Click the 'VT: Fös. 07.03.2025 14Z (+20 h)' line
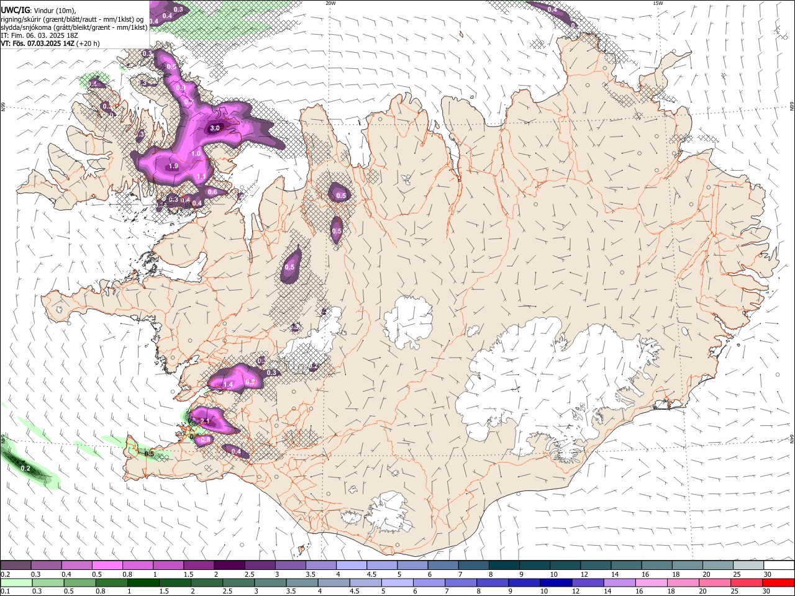Image resolution: width=795 pixels, height=596 pixels. pos(50,43)
